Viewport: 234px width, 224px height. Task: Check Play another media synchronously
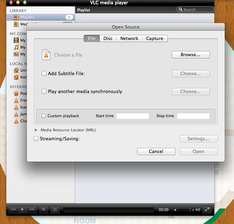(x=44, y=91)
